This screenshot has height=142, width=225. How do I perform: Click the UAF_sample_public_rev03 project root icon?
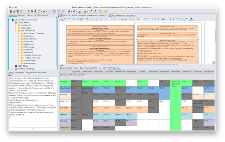12,20
